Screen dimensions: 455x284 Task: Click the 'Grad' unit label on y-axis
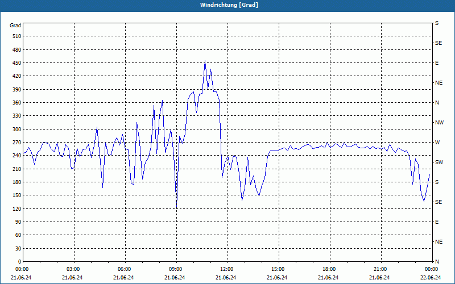15,26
